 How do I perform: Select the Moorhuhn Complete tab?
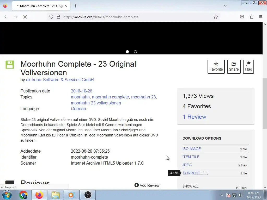point(41,6)
